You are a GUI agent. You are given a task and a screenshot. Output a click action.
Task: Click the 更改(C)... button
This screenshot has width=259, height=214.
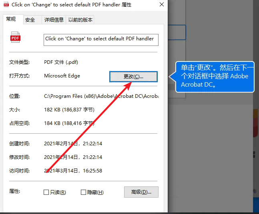click(x=133, y=77)
